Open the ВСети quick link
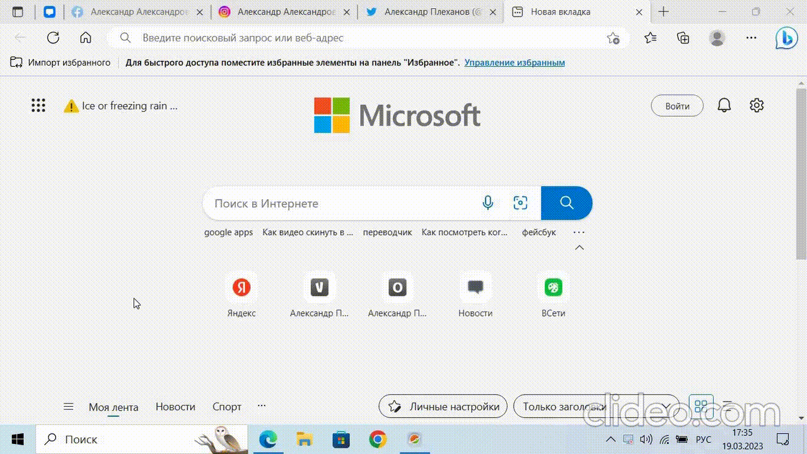This screenshot has height=454, width=807. 554,296
